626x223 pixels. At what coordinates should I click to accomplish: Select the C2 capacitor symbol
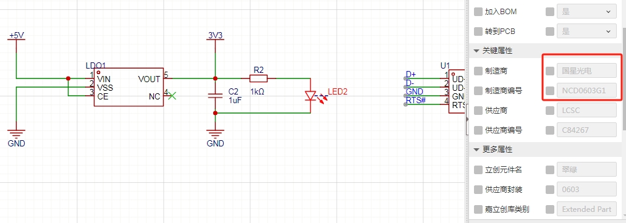[215, 95]
